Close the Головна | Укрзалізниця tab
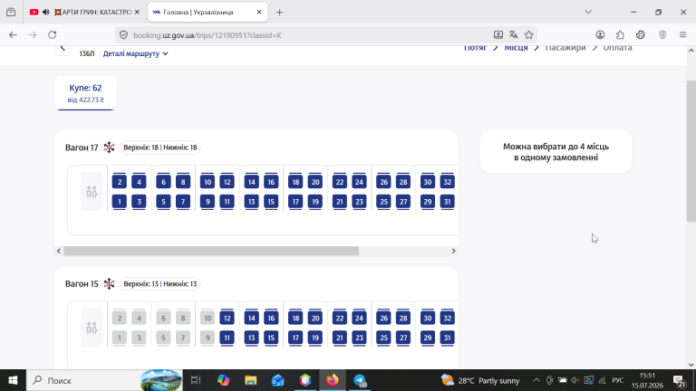696x391 pixels. point(259,12)
